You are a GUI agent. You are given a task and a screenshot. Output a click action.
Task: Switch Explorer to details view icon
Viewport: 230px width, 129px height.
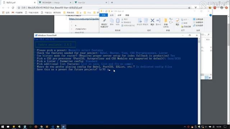(x=207, y=78)
